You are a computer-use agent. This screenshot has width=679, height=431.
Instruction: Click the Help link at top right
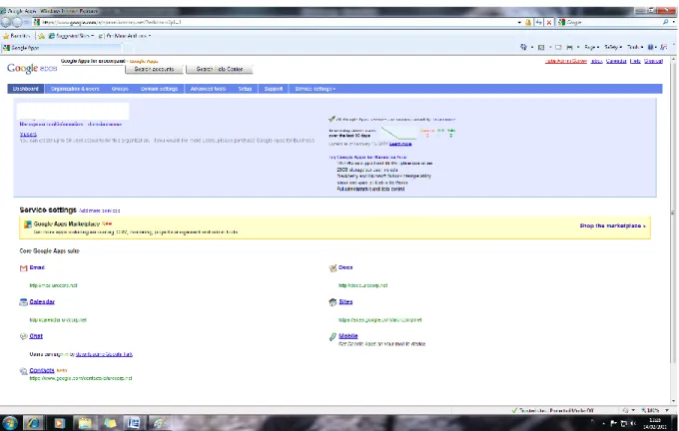(x=635, y=61)
